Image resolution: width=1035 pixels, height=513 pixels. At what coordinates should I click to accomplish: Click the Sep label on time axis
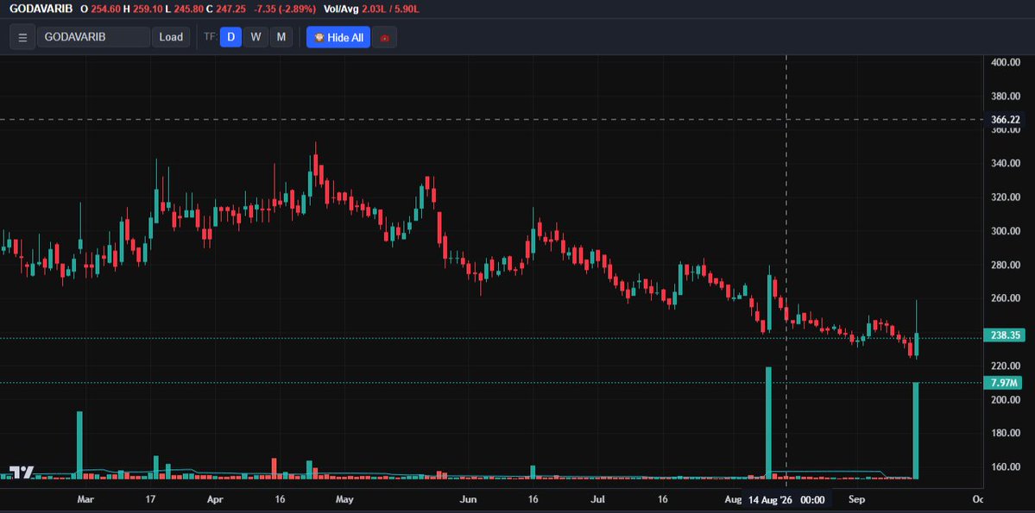coord(857,499)
